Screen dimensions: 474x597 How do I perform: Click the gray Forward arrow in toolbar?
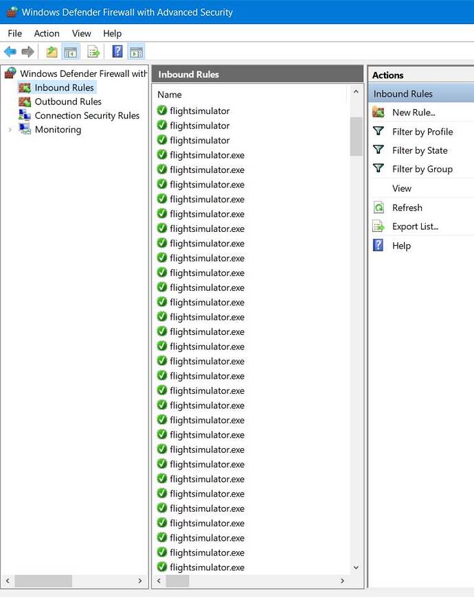tap(27, 51)
